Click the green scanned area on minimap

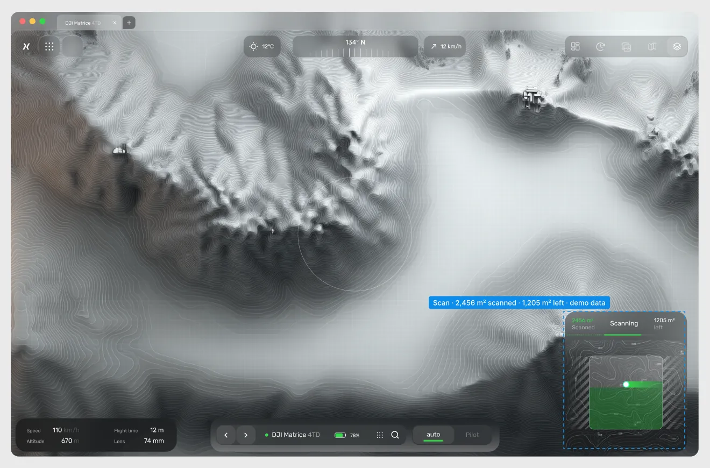point(626,409)
